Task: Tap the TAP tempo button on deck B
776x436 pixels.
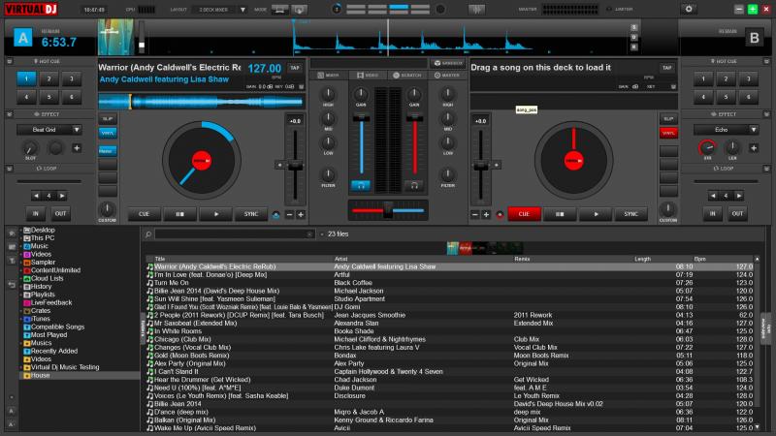Action: [667, 68]
